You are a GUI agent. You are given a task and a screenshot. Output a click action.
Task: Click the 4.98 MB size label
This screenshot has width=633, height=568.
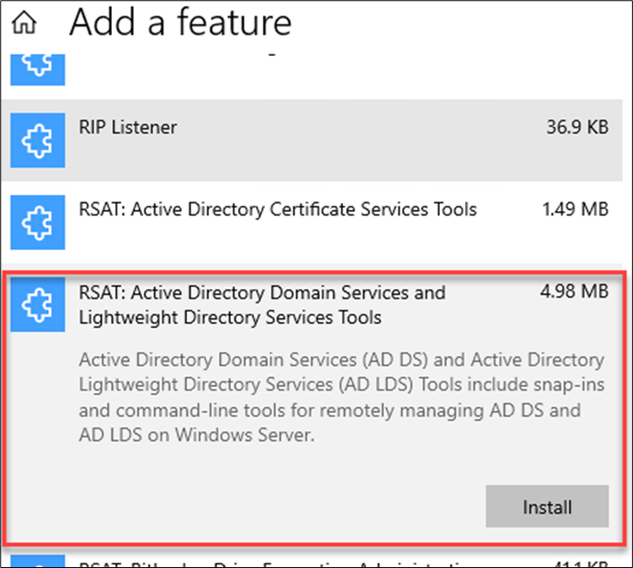[574, 291]
